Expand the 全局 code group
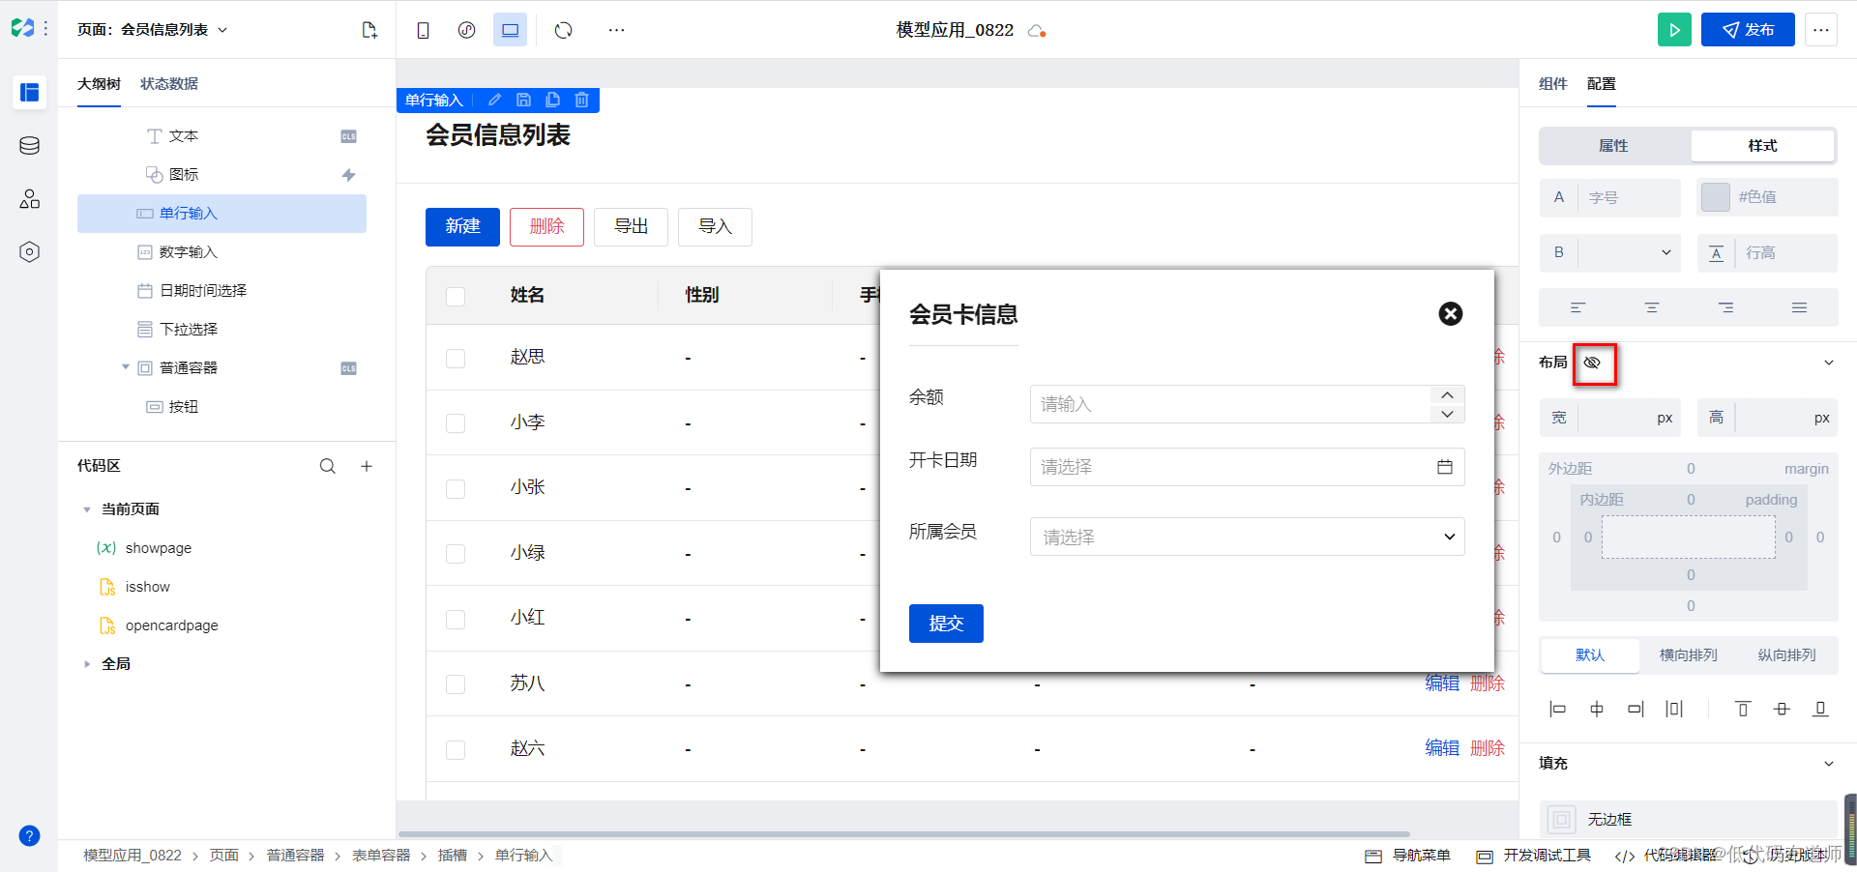Viewport: 1857px width, 872px height. 87,664
